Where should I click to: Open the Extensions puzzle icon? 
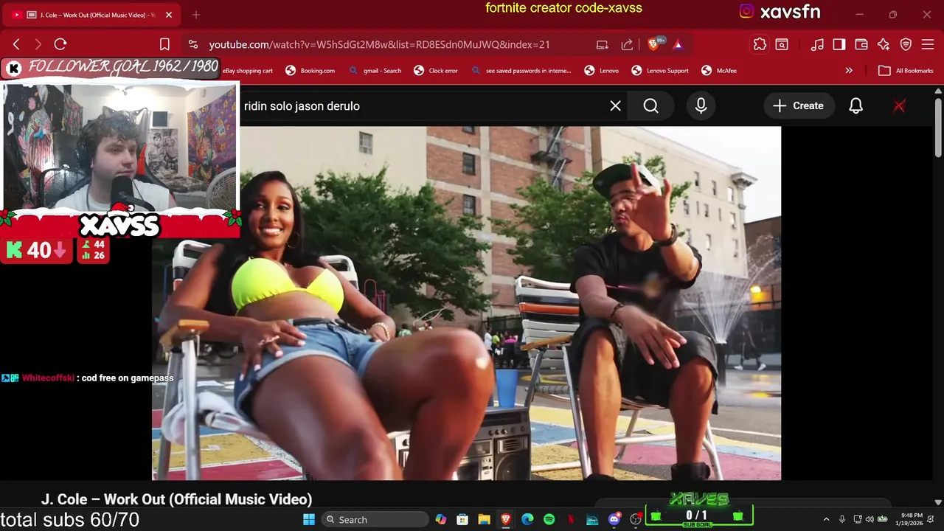pos(760,44)
